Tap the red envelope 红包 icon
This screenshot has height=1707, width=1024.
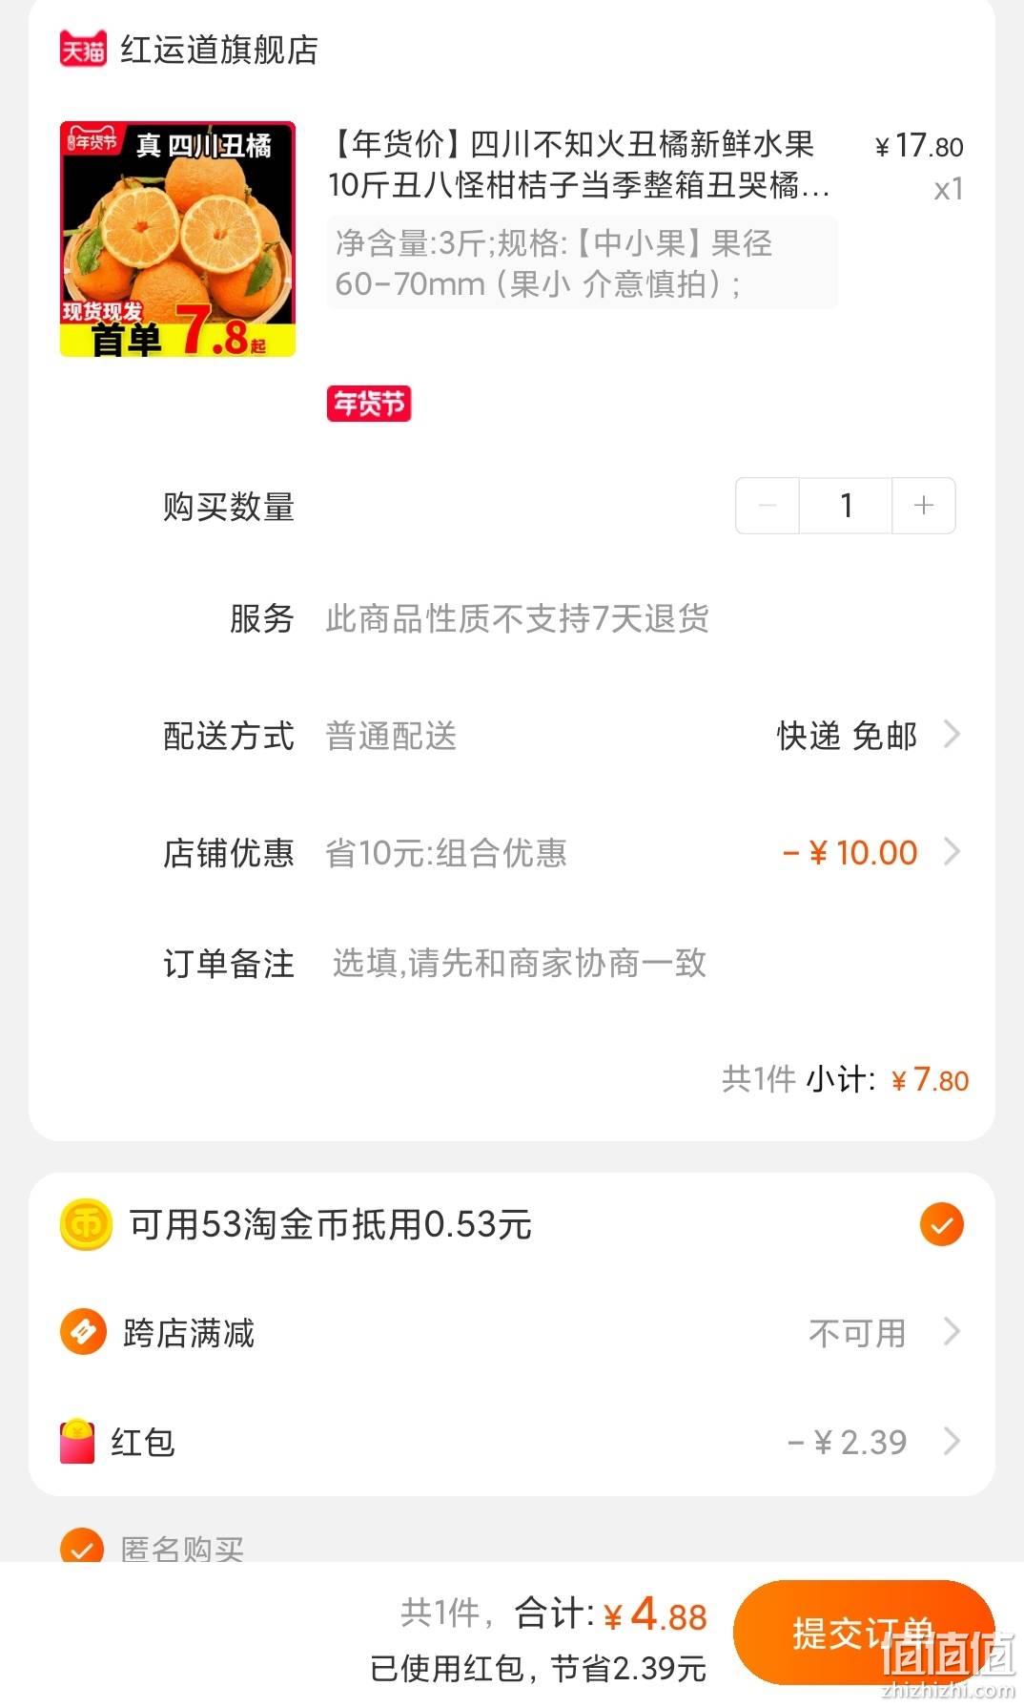click(x=77, y=1442)
